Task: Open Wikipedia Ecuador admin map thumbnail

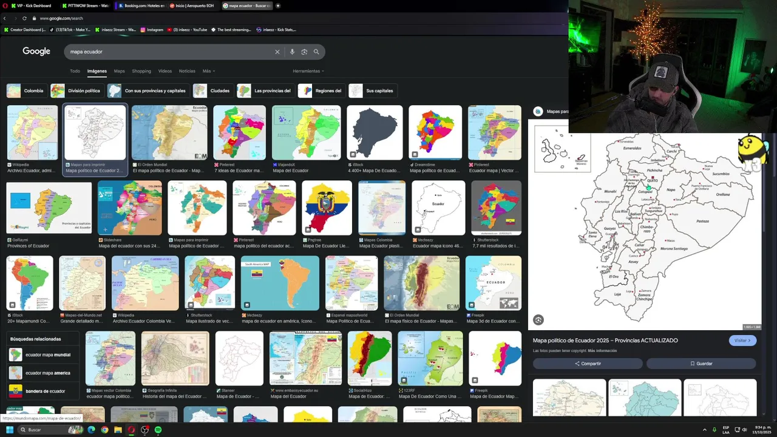Action: point(32,132)
